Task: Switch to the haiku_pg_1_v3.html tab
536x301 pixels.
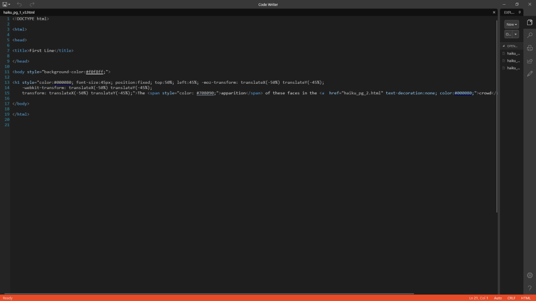Action: pyautogui.click(x=18, y=12)
